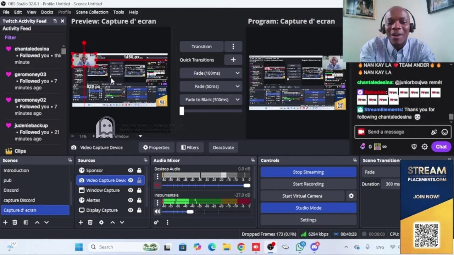Viewport: 454px width, 255px height.
Task: Hide the Sponsor source
Action: (x=131, y=170)
